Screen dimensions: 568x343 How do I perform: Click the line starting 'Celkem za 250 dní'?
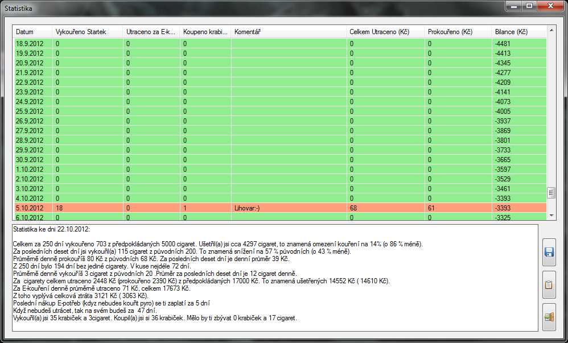coord(218,244)
